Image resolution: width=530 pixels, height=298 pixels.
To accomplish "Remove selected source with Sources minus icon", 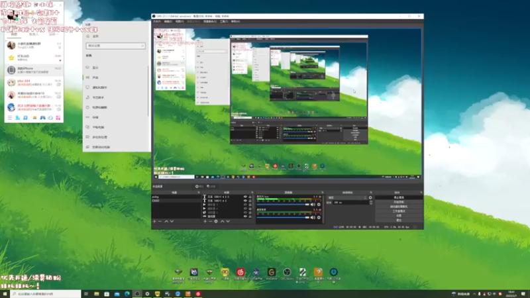I will tap(210, 221).
